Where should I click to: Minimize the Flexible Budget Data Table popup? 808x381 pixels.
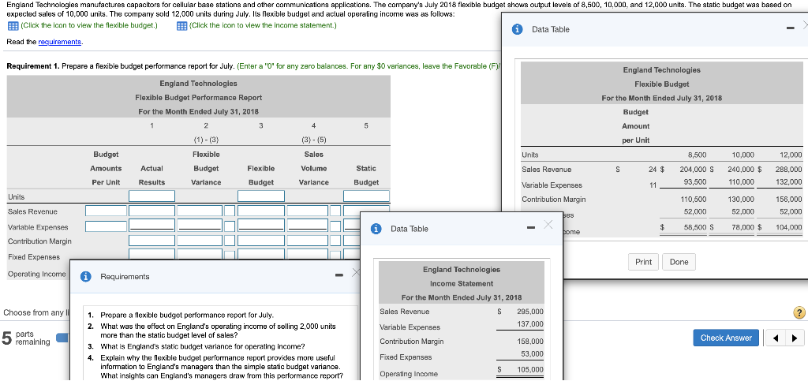point(790,29)
